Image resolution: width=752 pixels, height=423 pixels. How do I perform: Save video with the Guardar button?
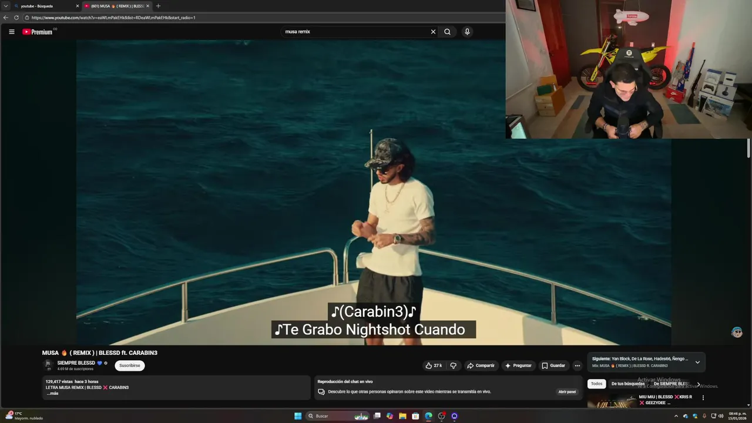pos(553,365)
